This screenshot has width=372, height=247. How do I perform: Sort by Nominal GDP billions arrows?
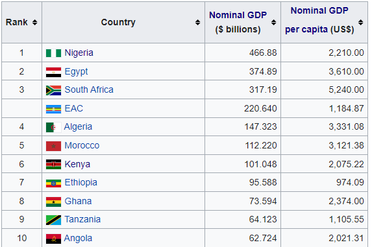pyautogui.click(x=273, y=22)
